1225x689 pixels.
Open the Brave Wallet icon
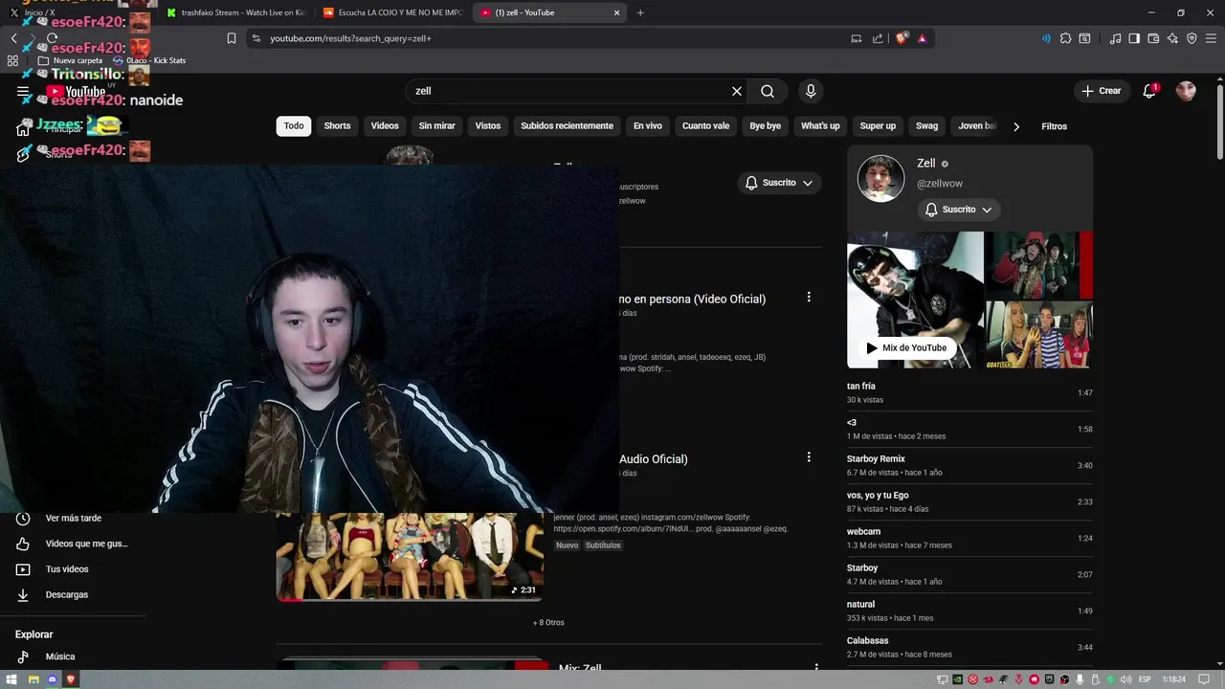(1153, 38)
